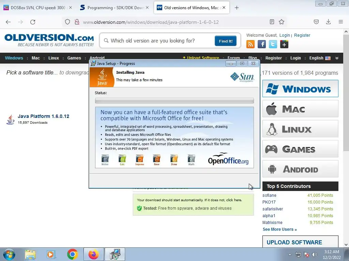
Task: Open the Windows nav menu item
Action: point(14,58)
